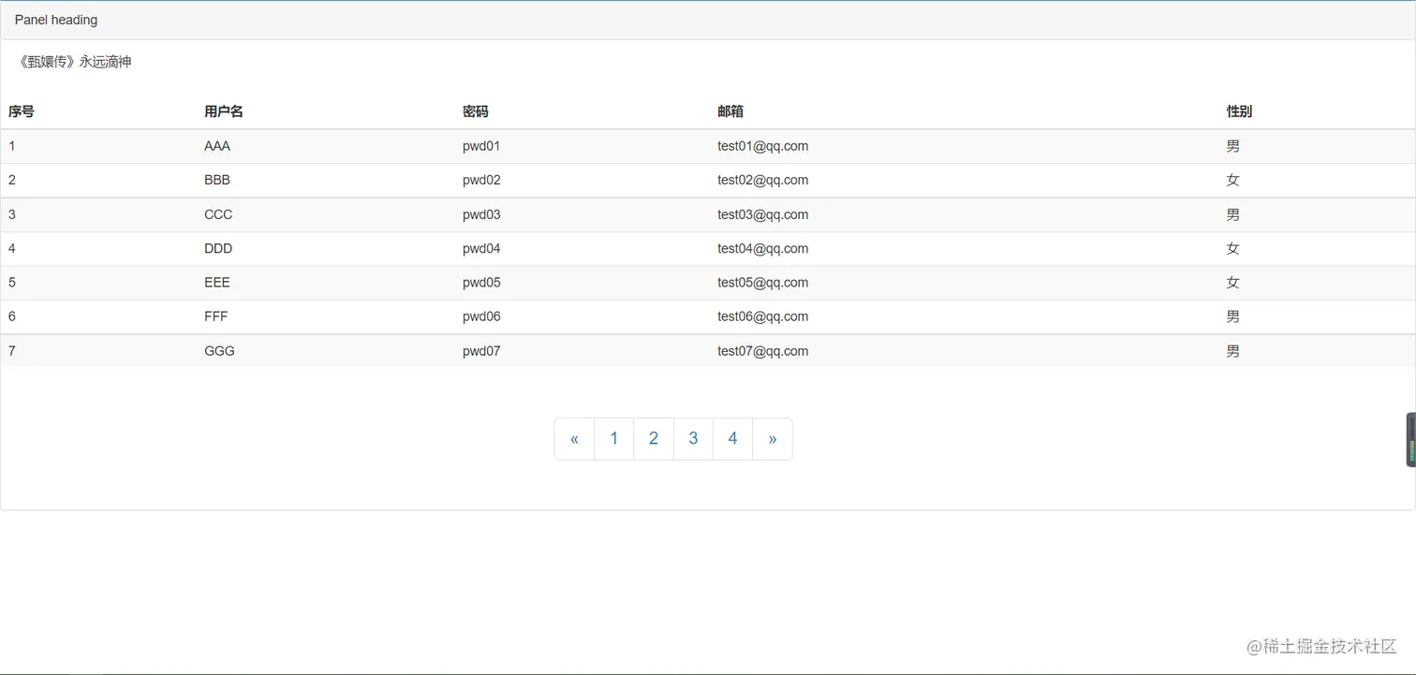1416x675 pixels.
Task: Click gender cell in FFF row
Action: pos(1232,316)
